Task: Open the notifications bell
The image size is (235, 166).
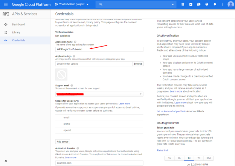Action: click(215, 4)
